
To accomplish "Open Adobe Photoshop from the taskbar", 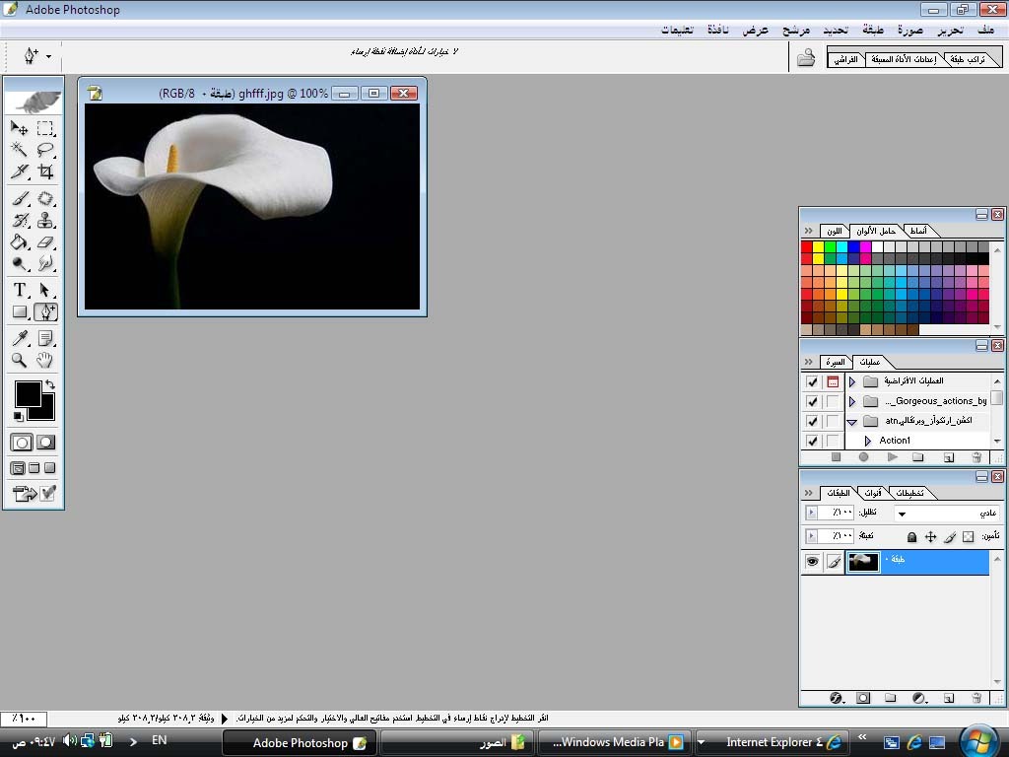I will click(x=300, y=742).
